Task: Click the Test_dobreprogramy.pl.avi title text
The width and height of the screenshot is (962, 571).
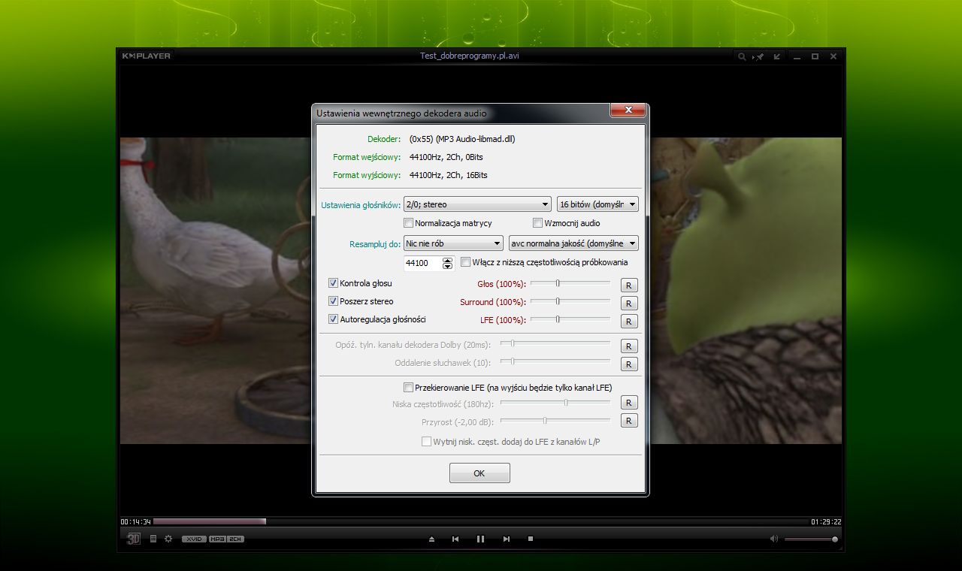Action: 470,56
